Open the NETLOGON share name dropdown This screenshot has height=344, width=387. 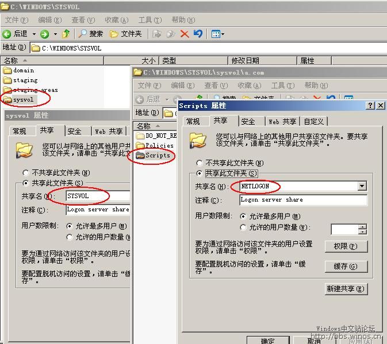362,187
